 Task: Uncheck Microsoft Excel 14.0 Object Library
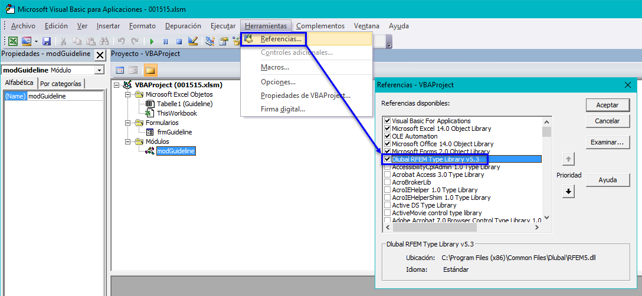(387, 129)
